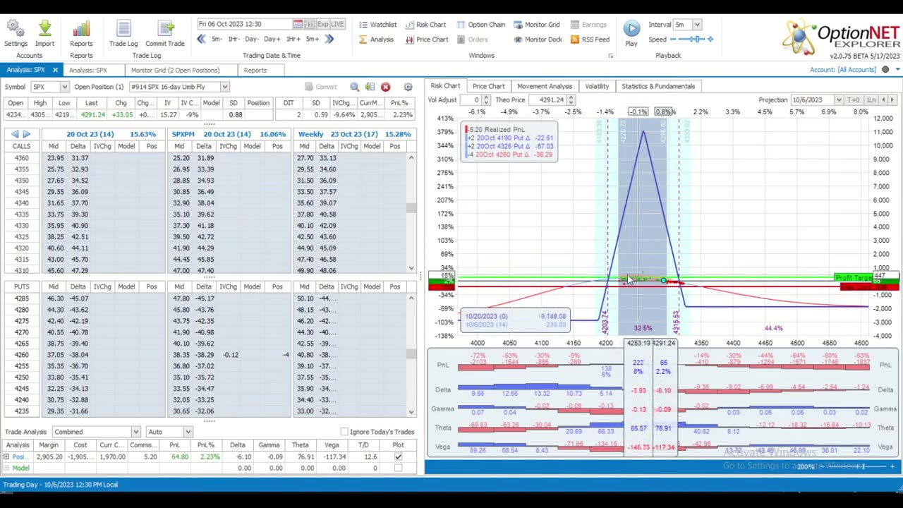Click the Import accounts icon

44,29
